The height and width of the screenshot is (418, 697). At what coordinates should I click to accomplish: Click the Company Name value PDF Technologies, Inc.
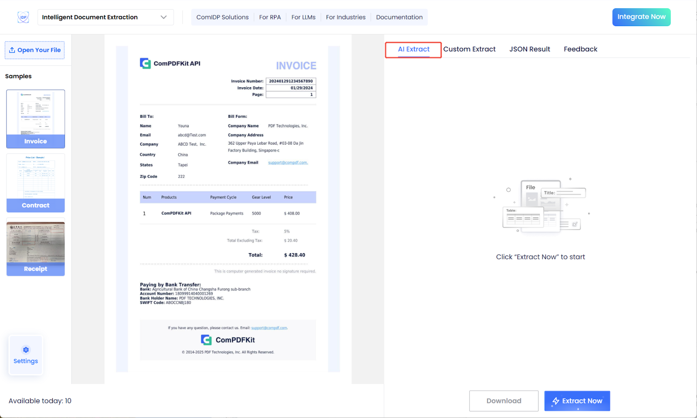pos(288,126)
